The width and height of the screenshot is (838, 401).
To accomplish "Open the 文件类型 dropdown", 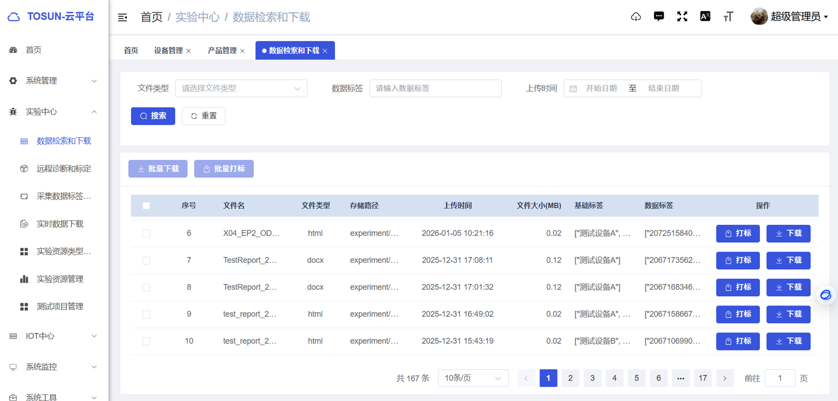I will click(x=241, y=88).
